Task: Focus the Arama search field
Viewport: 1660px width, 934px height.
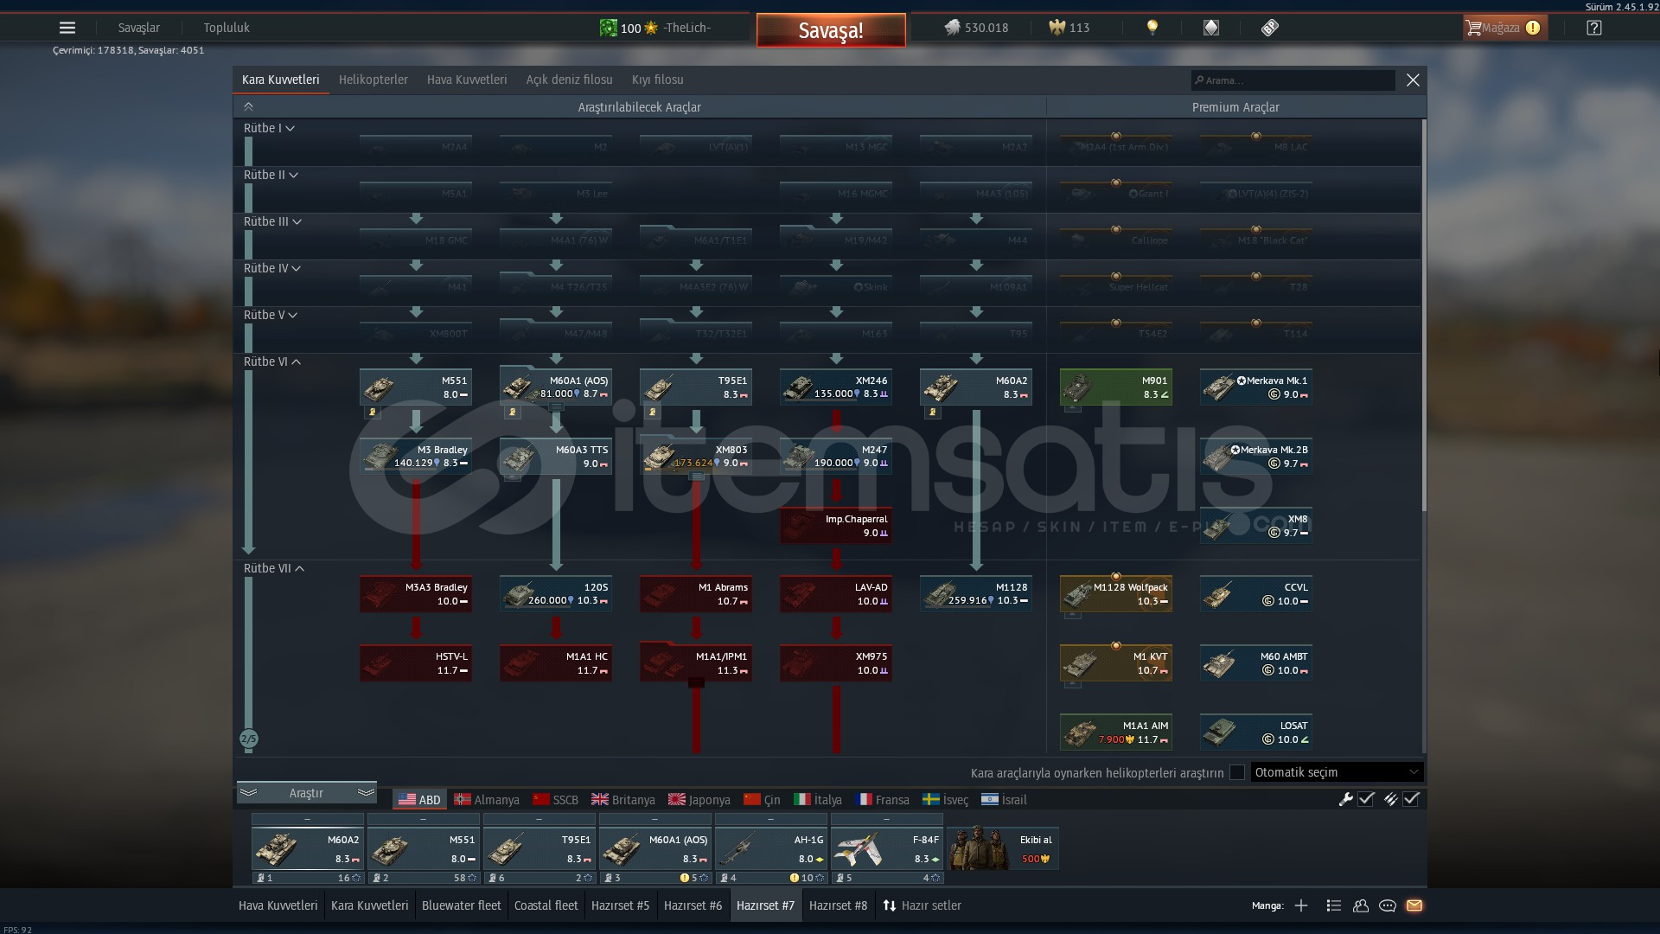Action: click(1293, 80)
